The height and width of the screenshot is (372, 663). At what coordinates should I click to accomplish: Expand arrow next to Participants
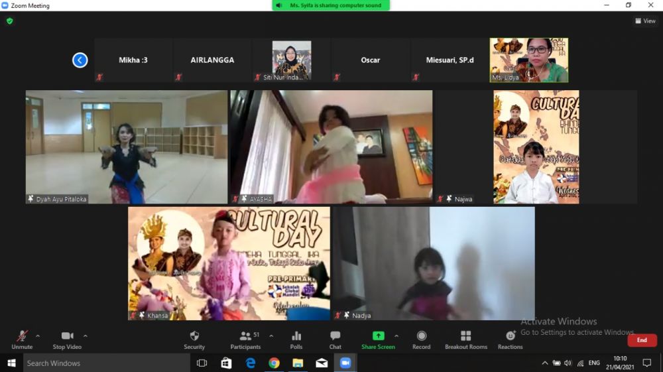tap(271, 336)
